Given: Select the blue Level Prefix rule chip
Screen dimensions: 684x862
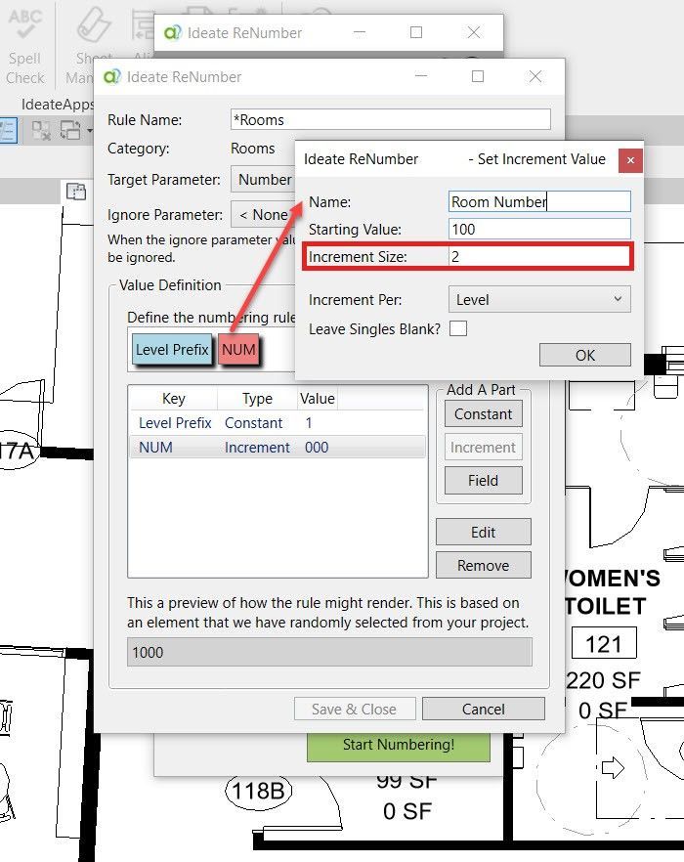Looking at the screenshot, I should pos(172,350).
